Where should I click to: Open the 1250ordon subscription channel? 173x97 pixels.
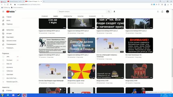(x=10, y=71)
